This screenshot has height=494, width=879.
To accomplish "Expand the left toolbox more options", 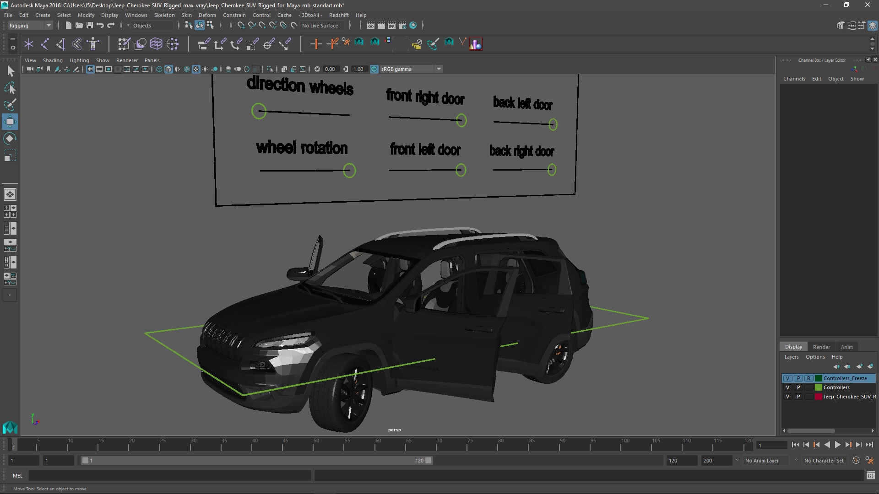I will pyautogui.click(x=10, y=295).
